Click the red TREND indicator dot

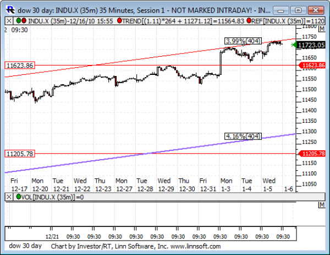(119, 20)
